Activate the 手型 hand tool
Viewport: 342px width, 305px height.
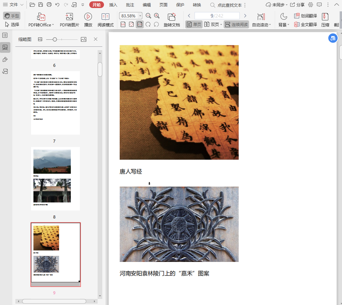tap(12, 16)
